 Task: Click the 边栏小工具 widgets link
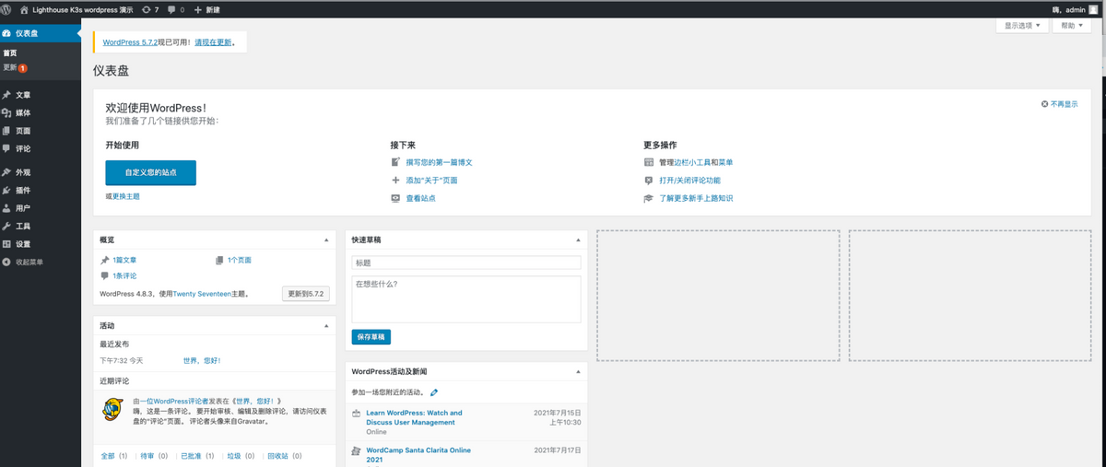(692, 162)
